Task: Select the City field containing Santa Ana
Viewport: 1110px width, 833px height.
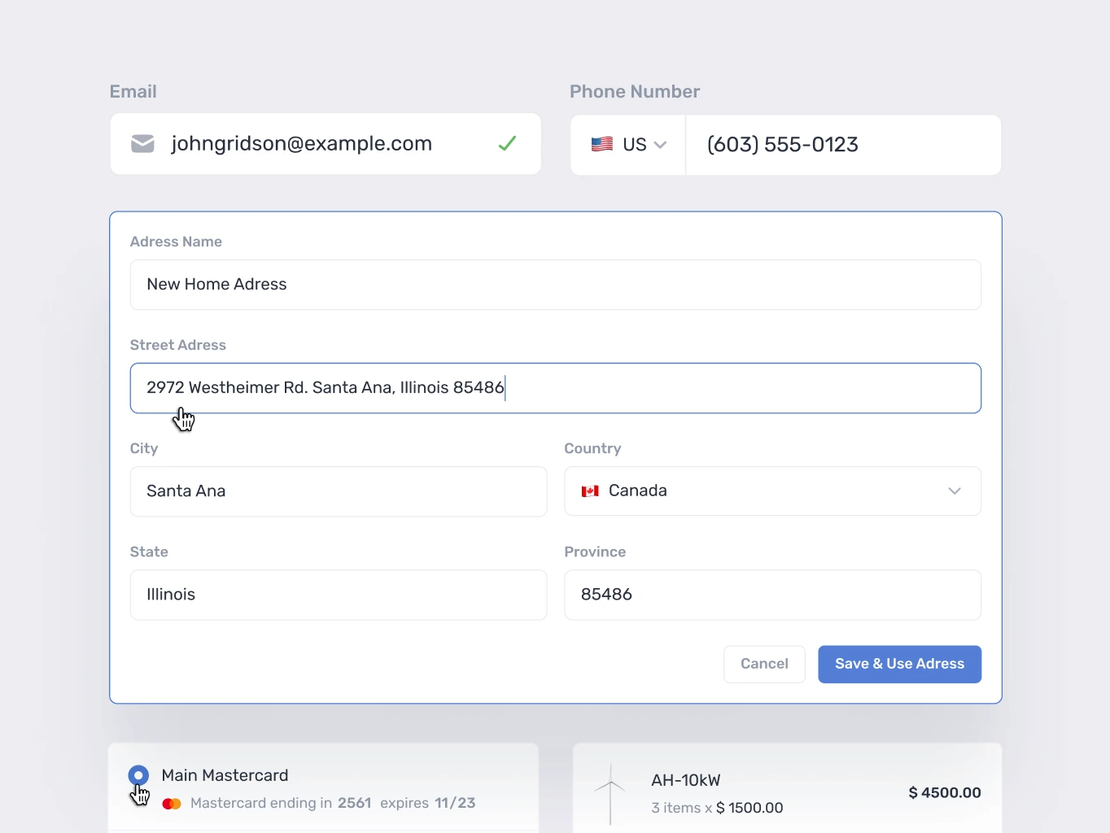Action: [338, 491]
